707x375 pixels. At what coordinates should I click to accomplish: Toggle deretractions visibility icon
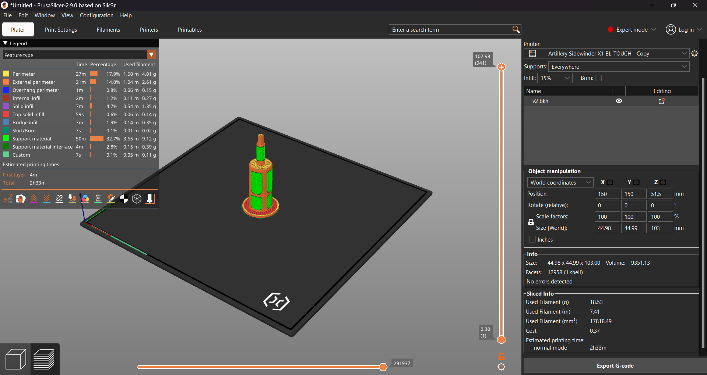[47, 199]
